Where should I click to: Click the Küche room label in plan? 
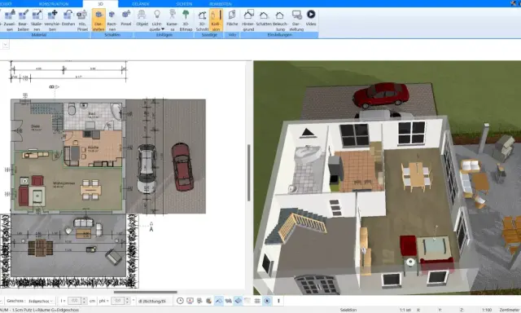click(93, 148)
